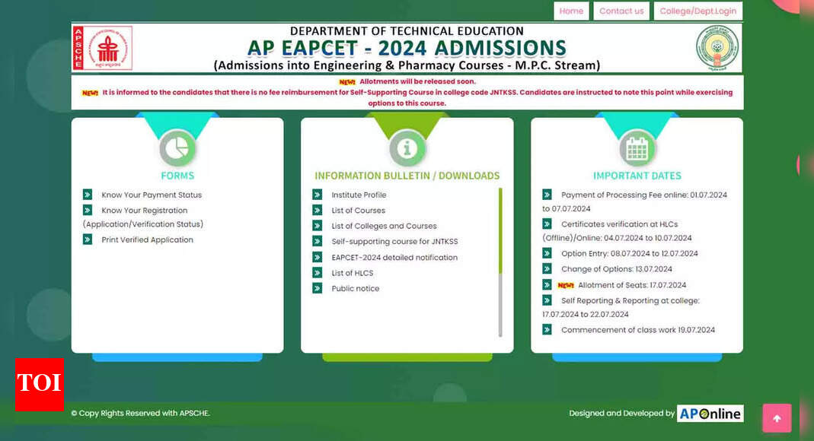View the Institute Profile

[359, 195]
